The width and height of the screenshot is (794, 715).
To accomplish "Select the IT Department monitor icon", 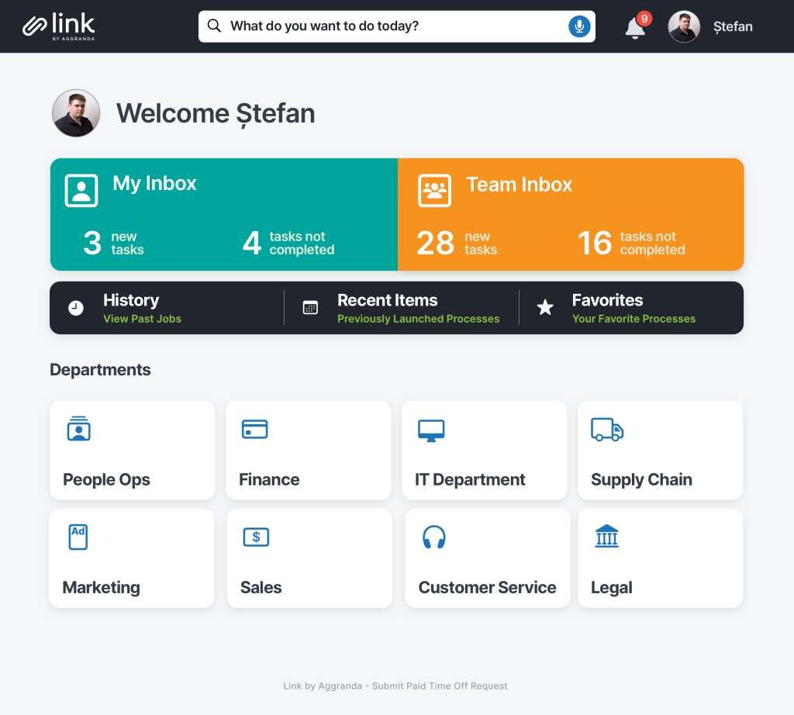I will [432, 428].
